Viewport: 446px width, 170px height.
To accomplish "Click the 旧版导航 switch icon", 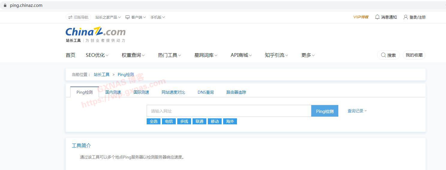I will tap(70, 17).
